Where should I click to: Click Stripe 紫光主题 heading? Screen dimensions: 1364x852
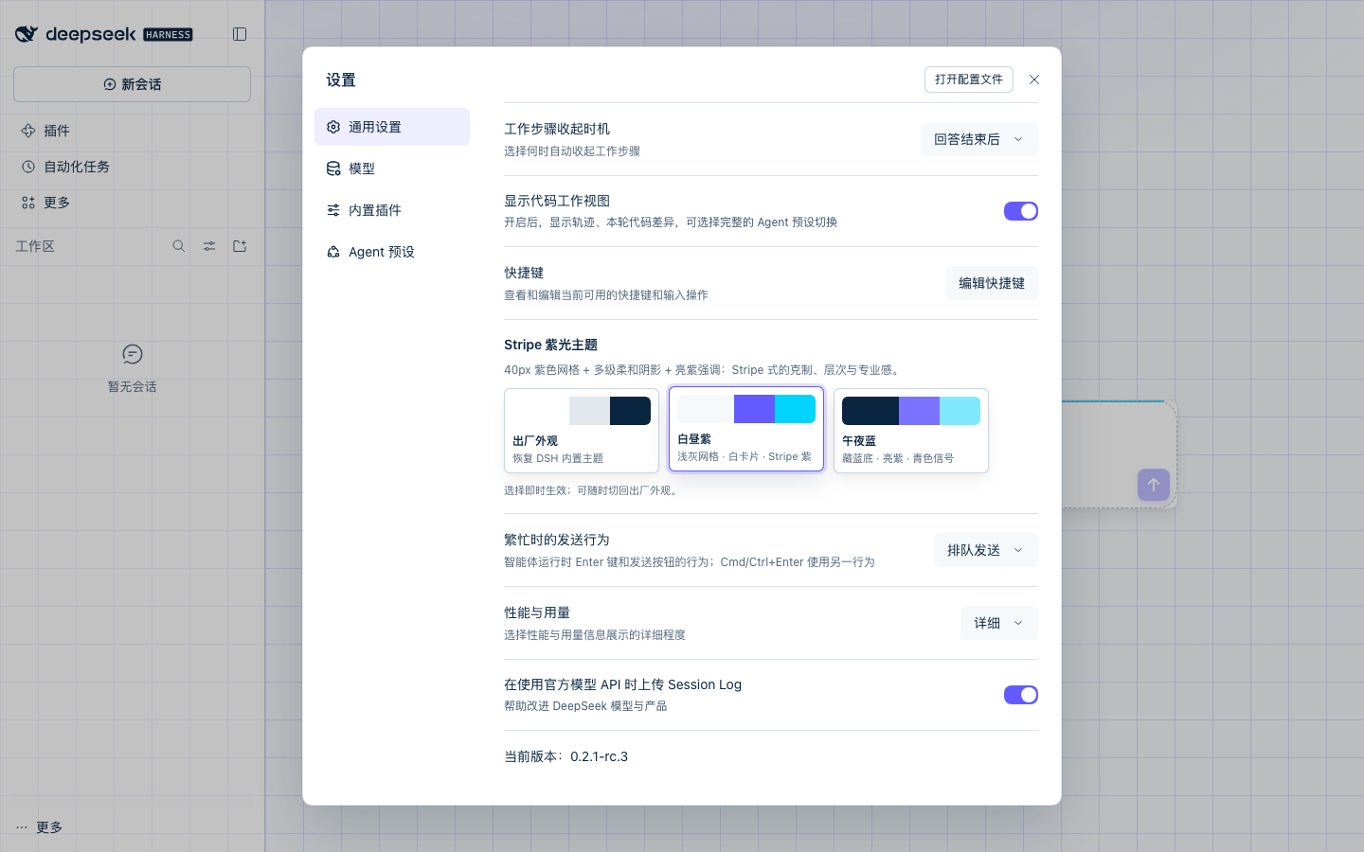pos(550,345)
